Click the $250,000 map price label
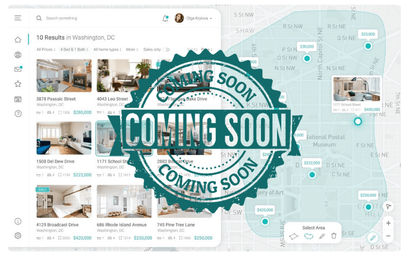The width and height of the screenshot is (409, 256). (368, 195)
